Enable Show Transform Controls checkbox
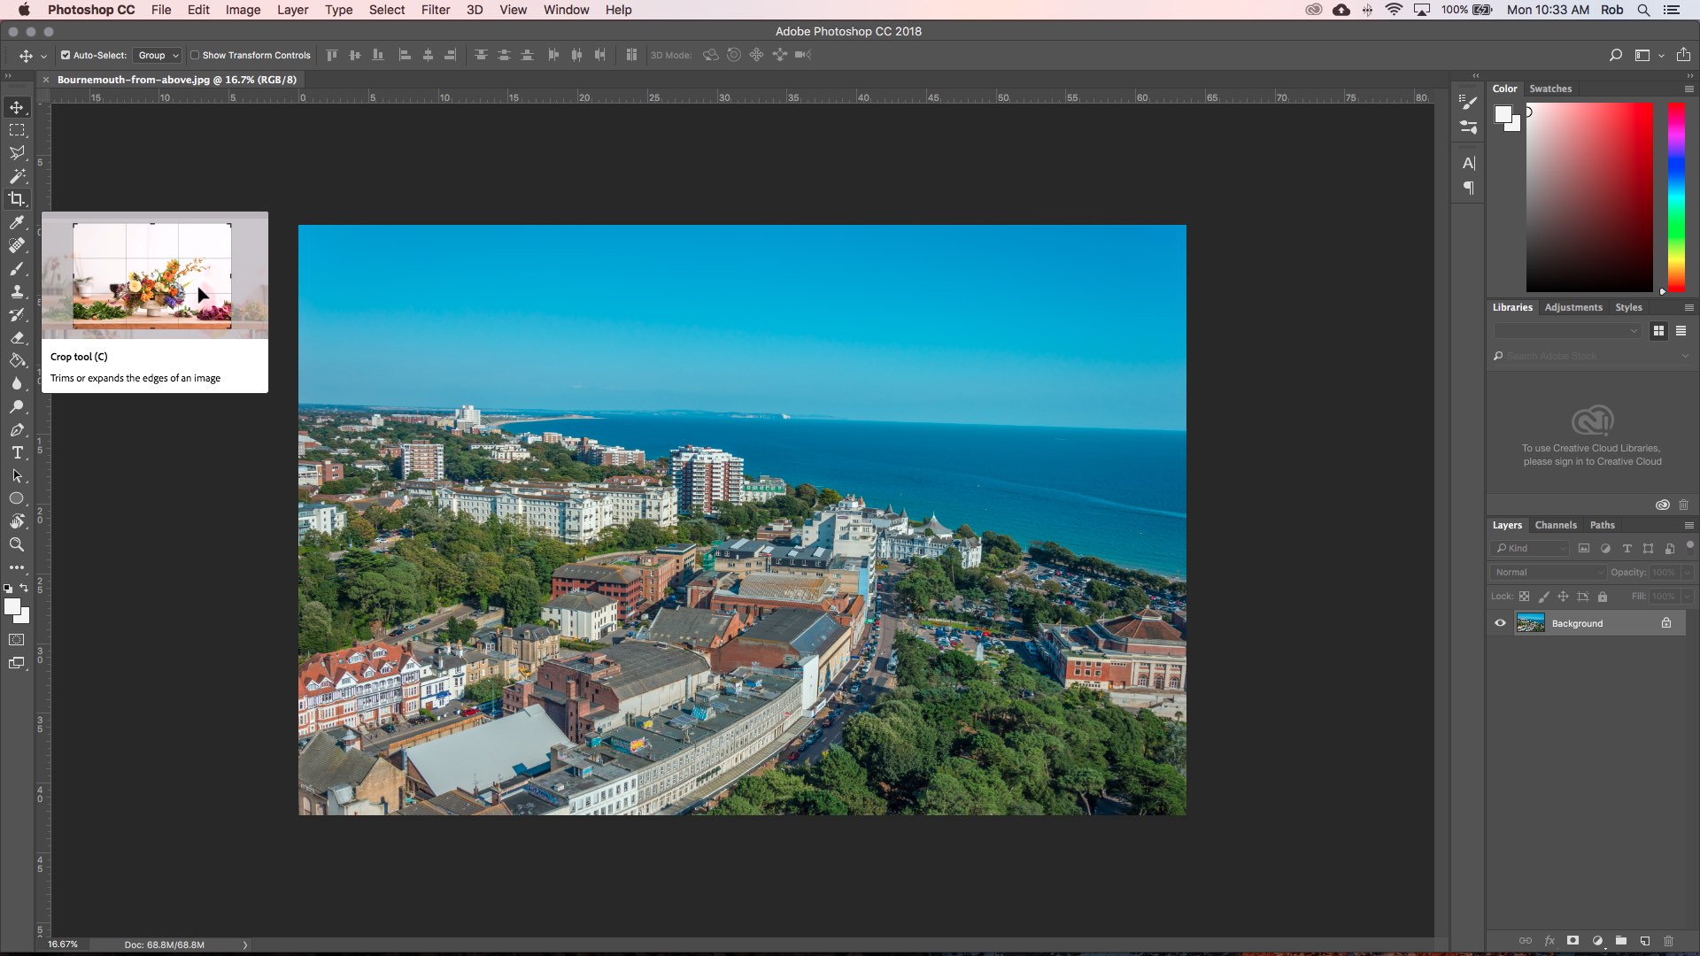 click(195, 55)
